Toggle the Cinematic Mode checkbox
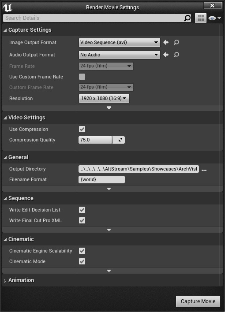Screen dimensions: 225x312 tap(82, 261)
